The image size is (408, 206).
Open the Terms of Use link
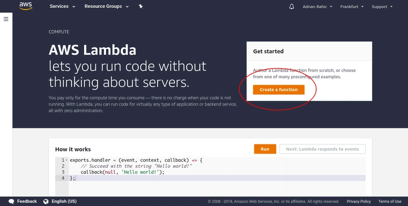tap(390, 201)
